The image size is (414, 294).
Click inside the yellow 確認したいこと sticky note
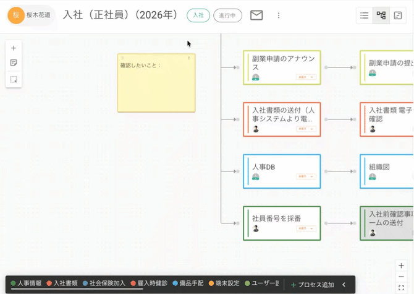coord(156,83)
